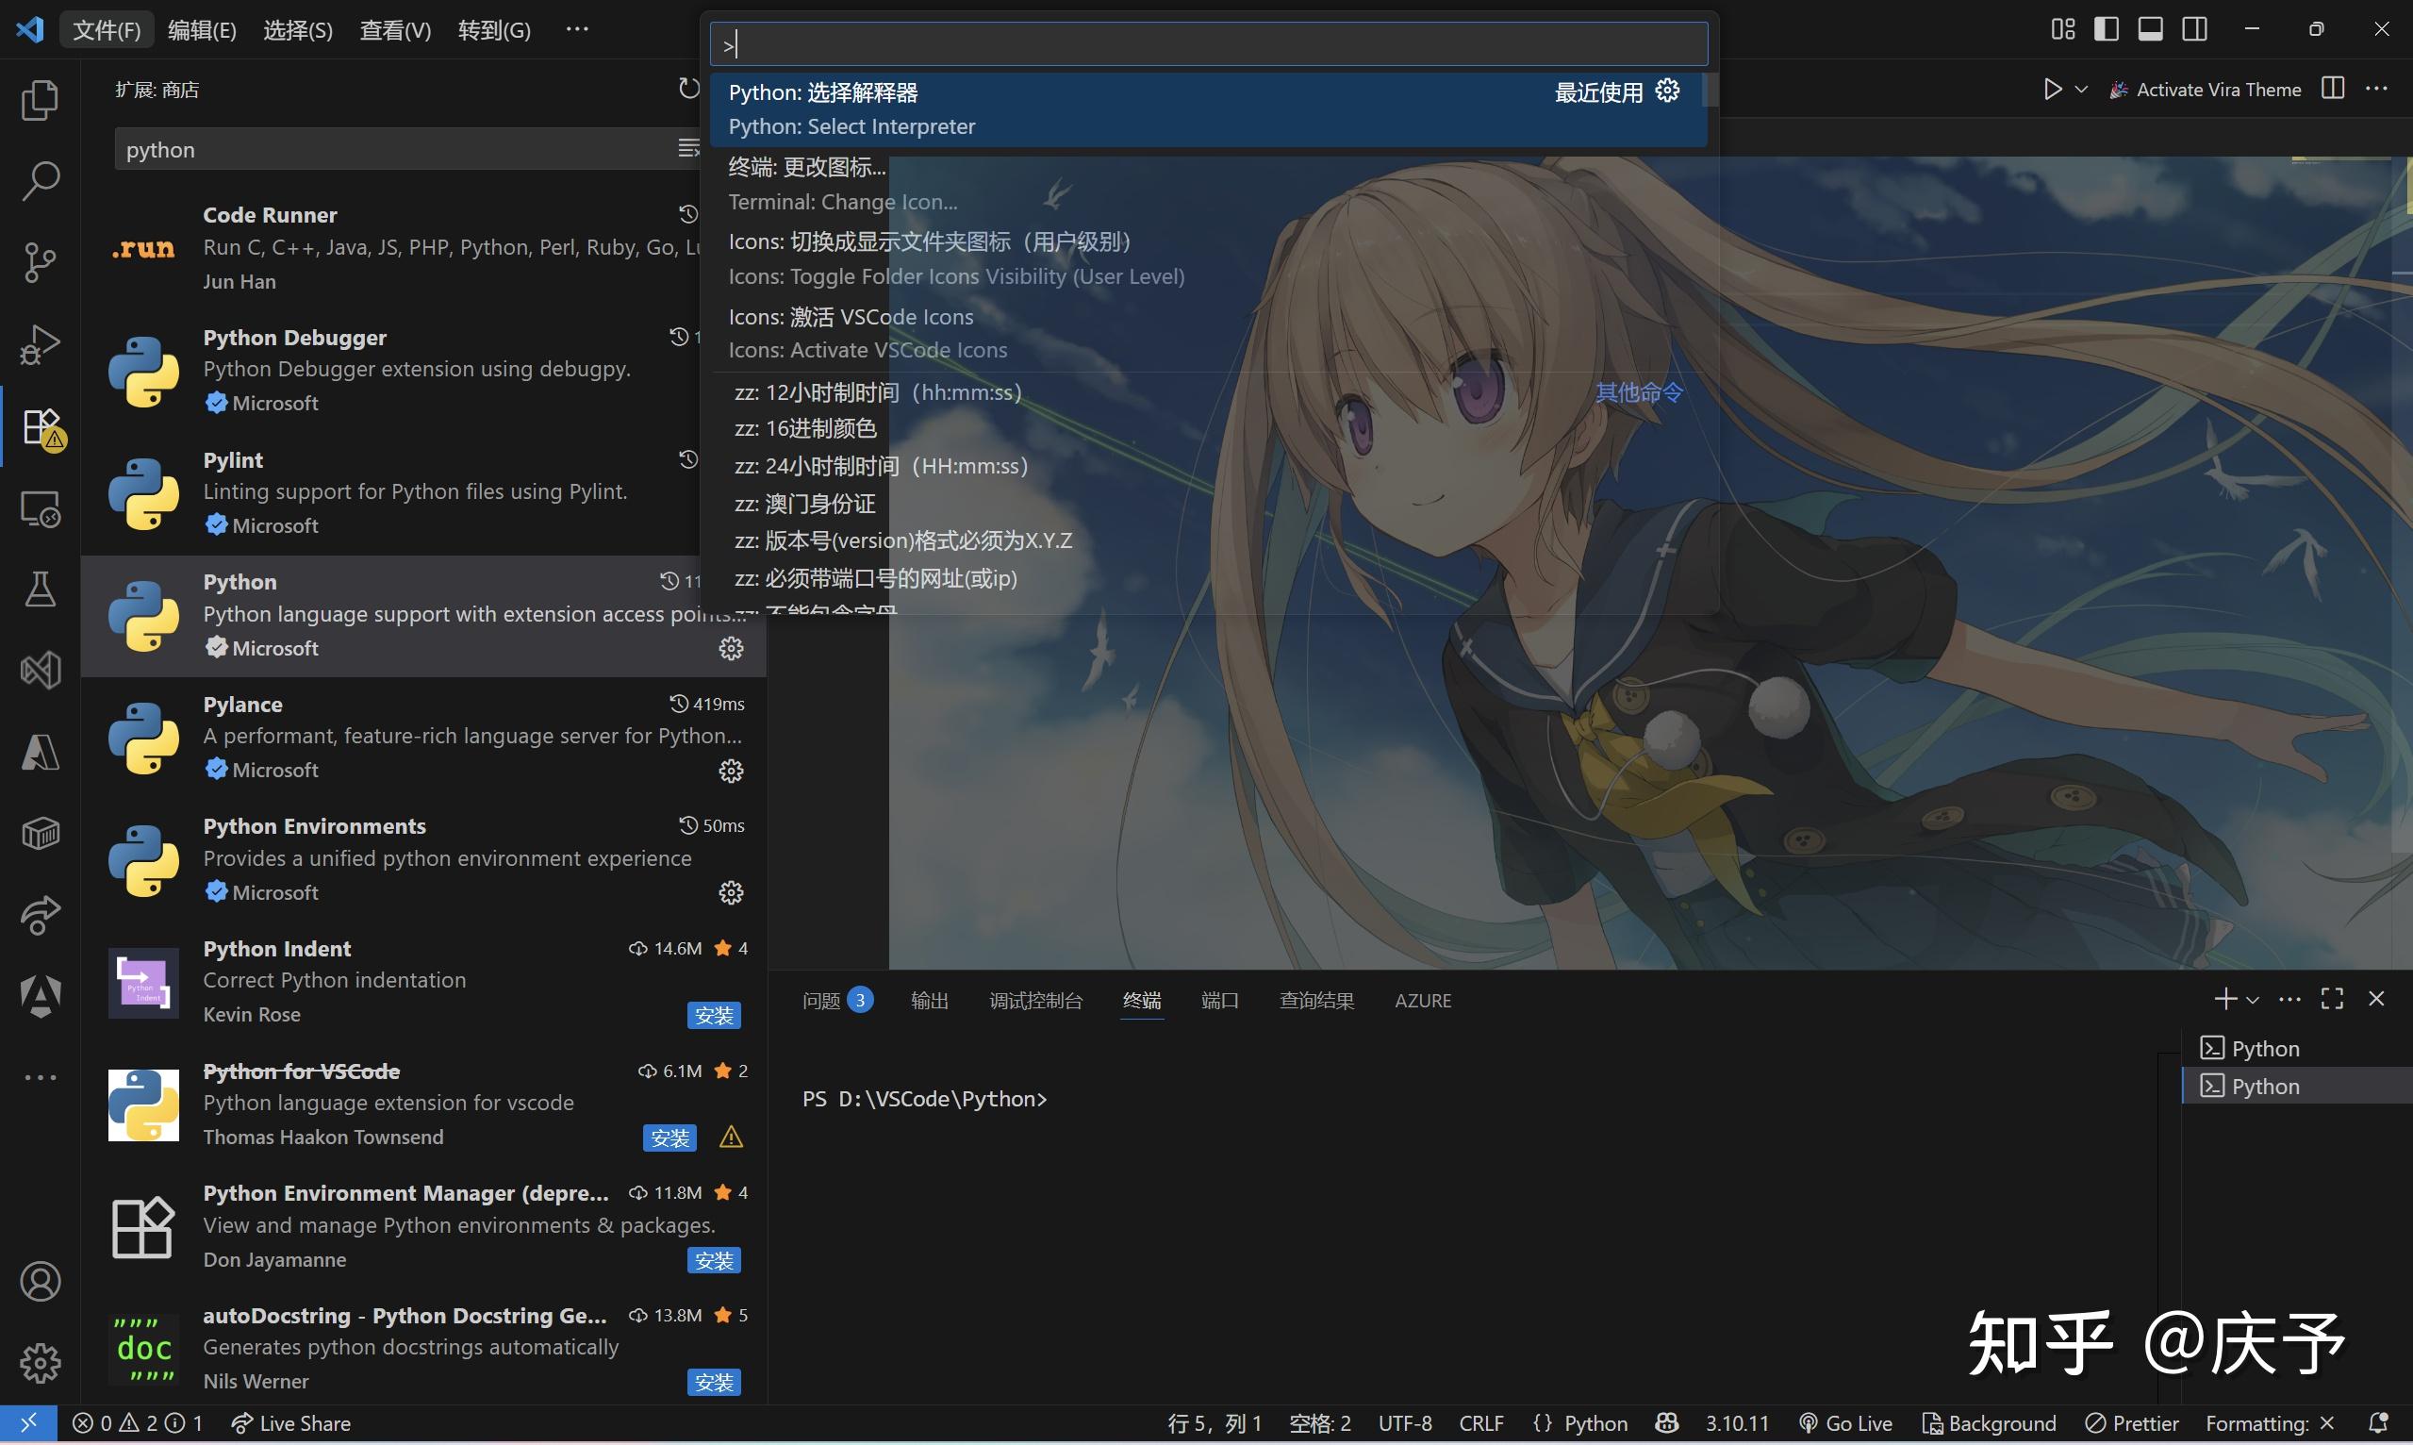
Task: Open the Remote Explorer view
Action: click(40, 508)
